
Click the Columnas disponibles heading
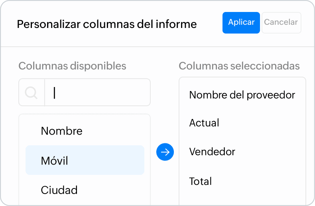[x=72, y=66]
